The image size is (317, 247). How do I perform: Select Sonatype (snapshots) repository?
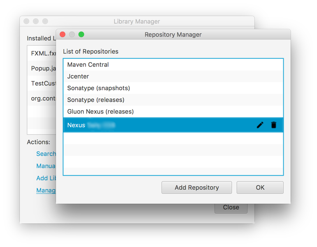pos(173,88)
